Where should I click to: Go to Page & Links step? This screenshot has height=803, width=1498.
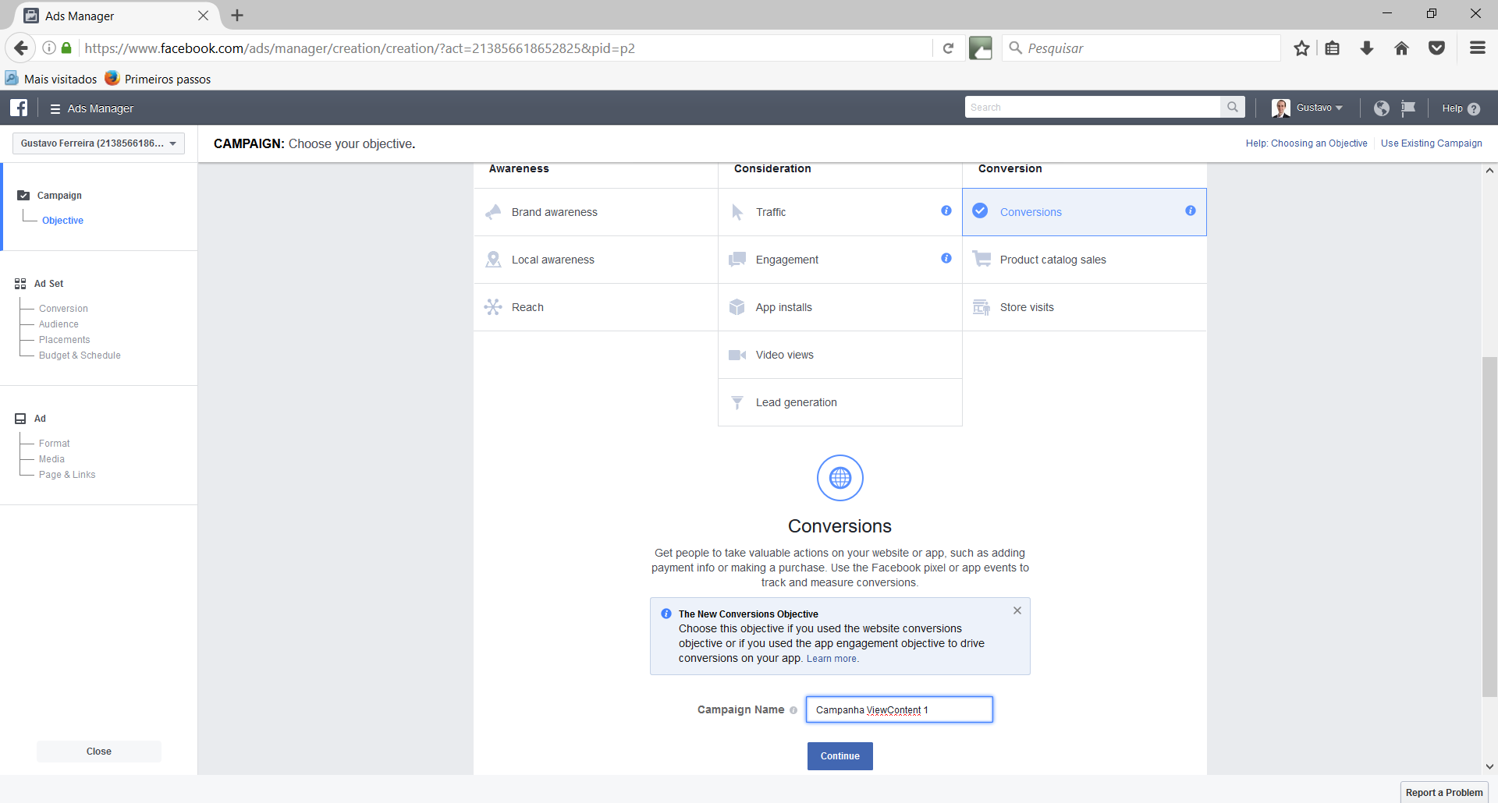click(67, 475)
